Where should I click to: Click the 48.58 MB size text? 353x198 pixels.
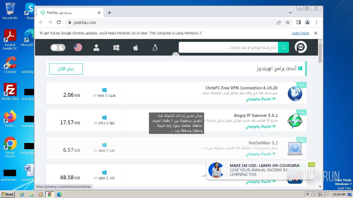click(70, 178)
